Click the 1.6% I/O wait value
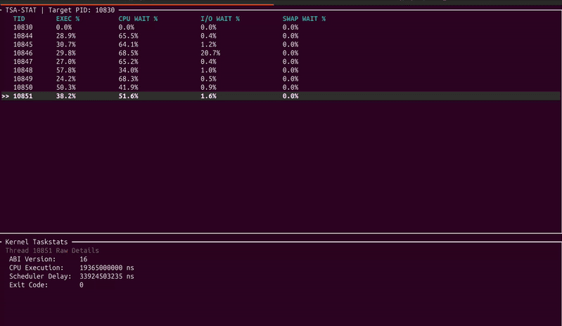Image resolution: width=562 pixels, height=326 pixels. 208,96
